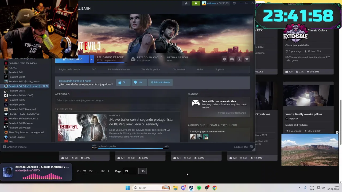Go to page 32 in browser pagination
342x192 pixels.
[103, 171]
